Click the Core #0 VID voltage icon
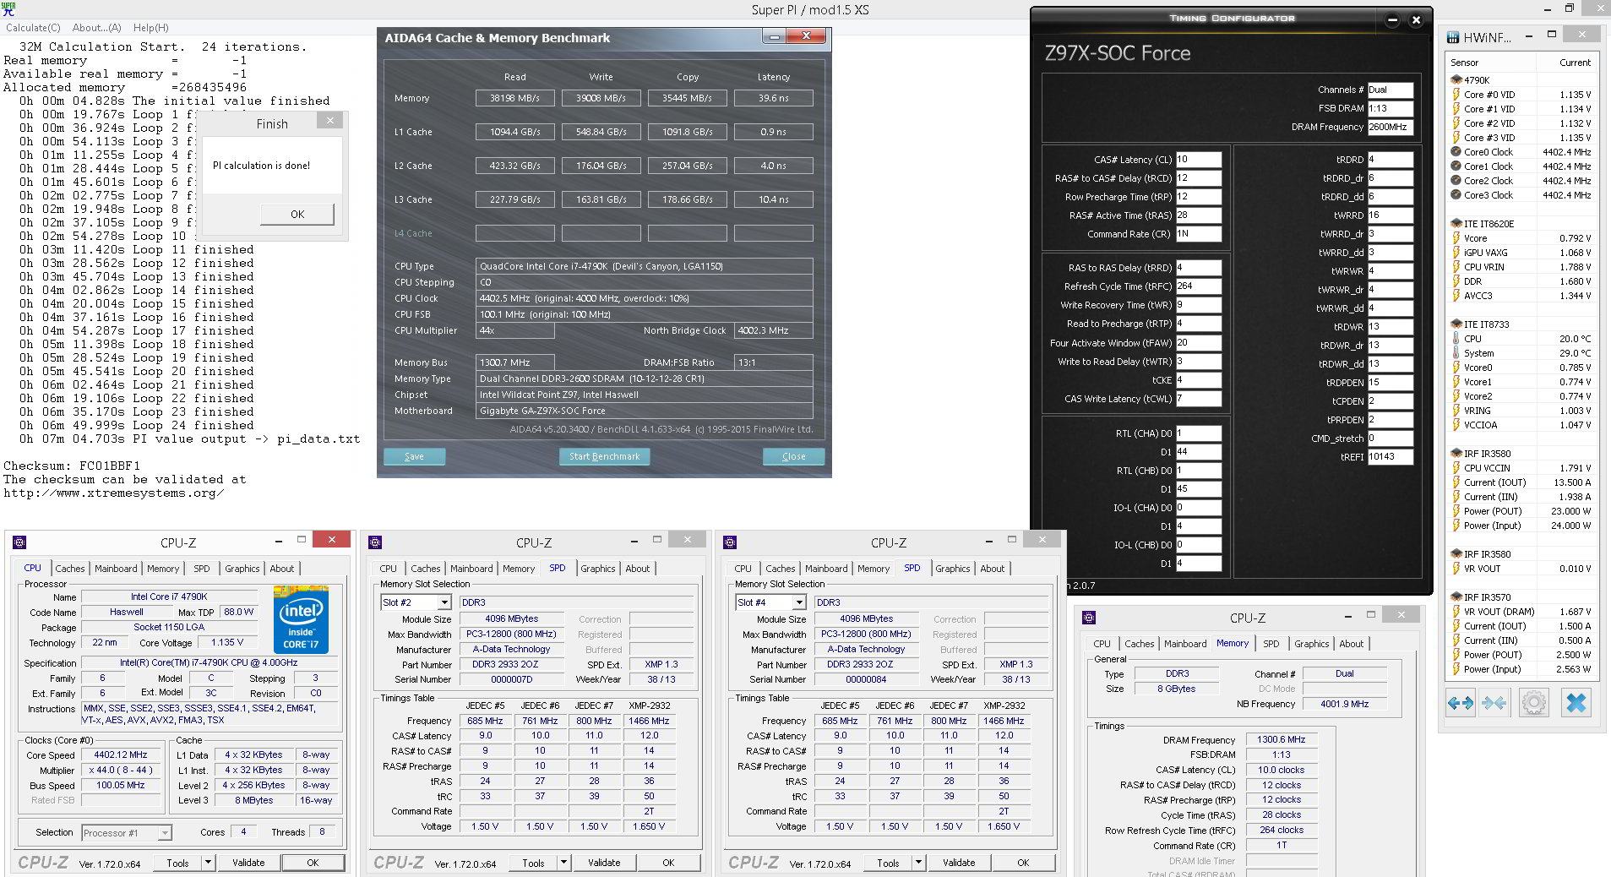 (1456, 95)
